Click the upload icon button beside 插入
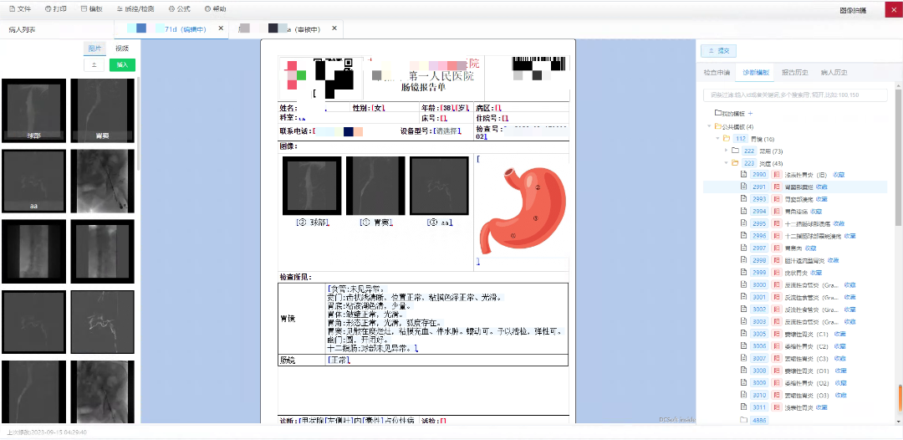 pos(94,65)
